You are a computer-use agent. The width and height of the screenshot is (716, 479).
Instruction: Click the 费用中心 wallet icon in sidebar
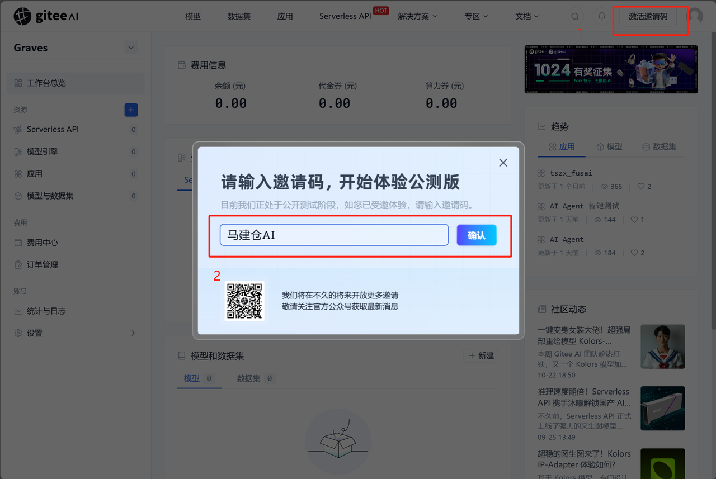pos(18,243)
